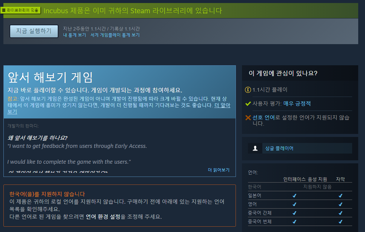Click the 중국어 간체 row label
This screenshot has width=365, height=232.
(x=260, y=213)
